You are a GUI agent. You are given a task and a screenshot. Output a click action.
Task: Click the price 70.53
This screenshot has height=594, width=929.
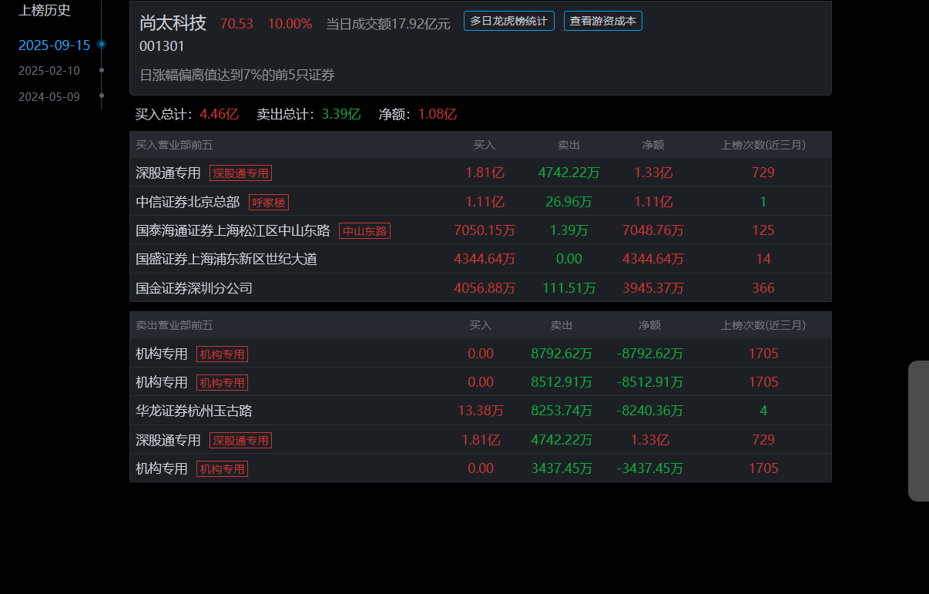pos(236,24)
